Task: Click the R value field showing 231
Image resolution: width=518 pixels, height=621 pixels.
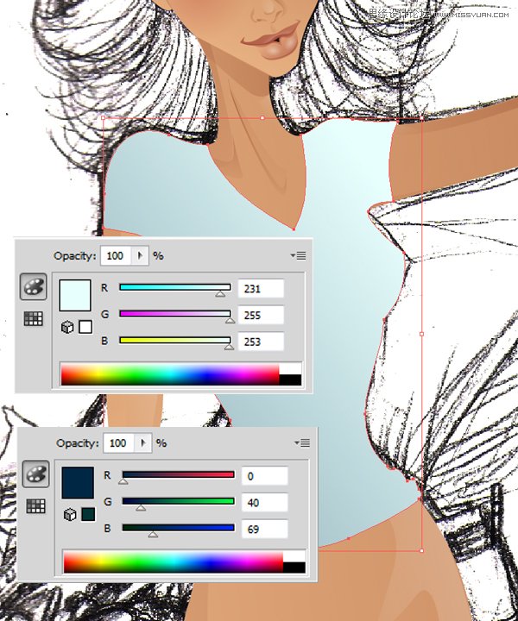Action: (261, 288)
